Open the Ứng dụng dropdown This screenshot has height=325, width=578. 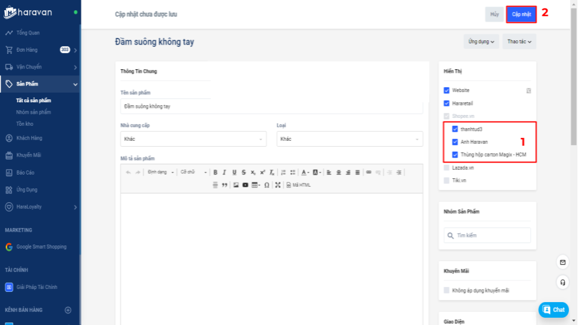click(x=481, y=42)
